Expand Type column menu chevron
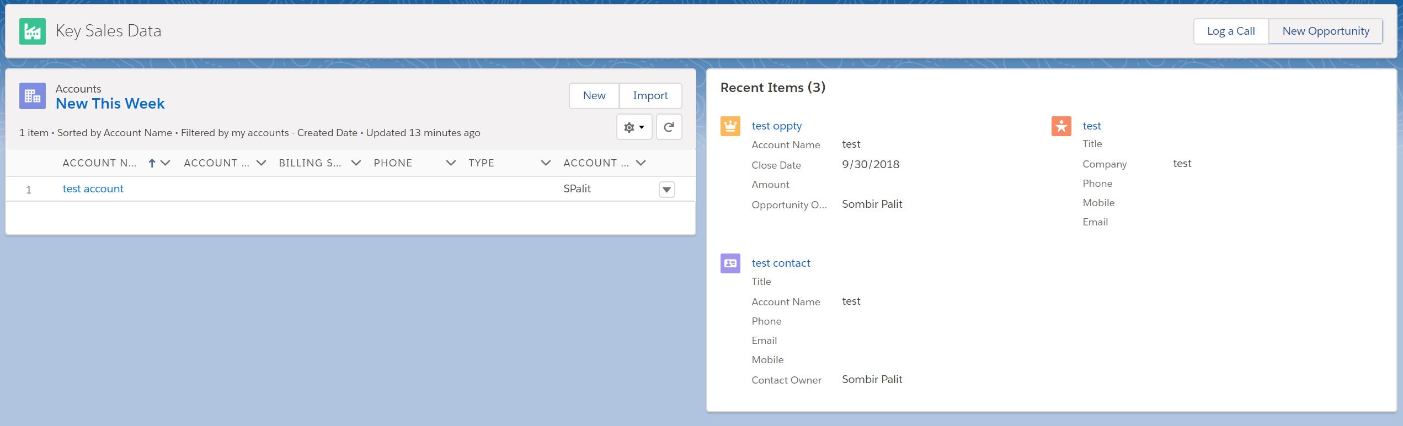Image resolution: width=1403 pixels, height=426 pixels. (546, 163)
